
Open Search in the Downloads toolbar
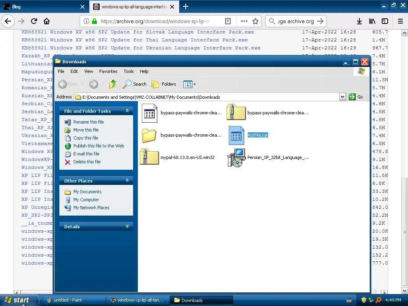(x=135, y=84)
